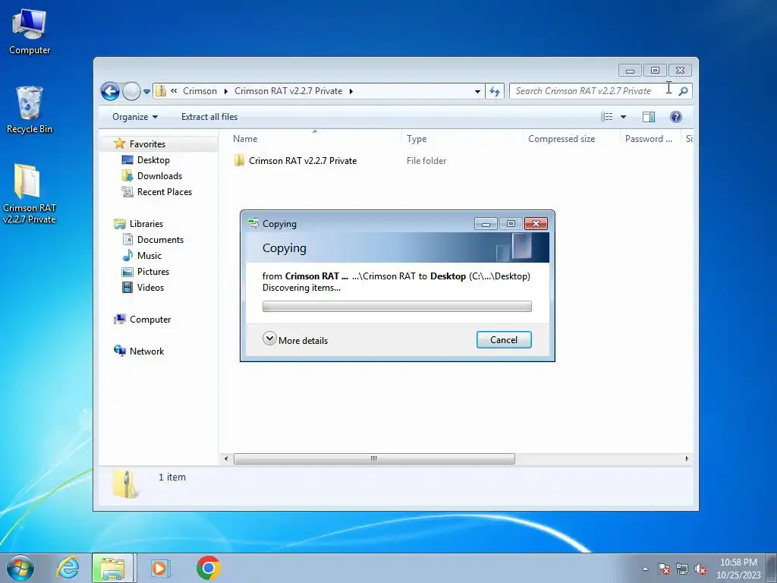The height and width of the screenshot is (583, 777).
Task: Click the Action Center flag tray icon
Action: click(664, 569)
